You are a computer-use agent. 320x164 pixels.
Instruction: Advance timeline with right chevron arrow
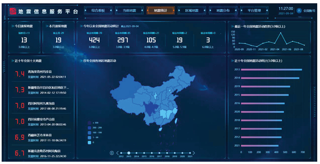point(194,153)
